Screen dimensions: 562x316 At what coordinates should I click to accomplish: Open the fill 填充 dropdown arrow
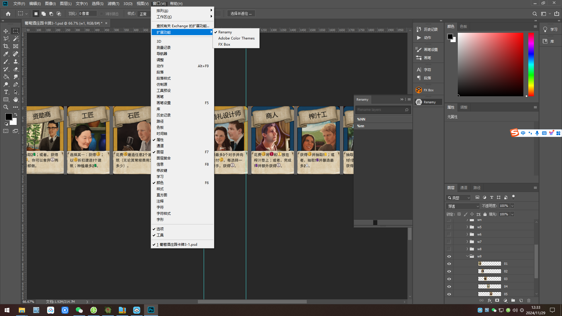pos(512,214)
